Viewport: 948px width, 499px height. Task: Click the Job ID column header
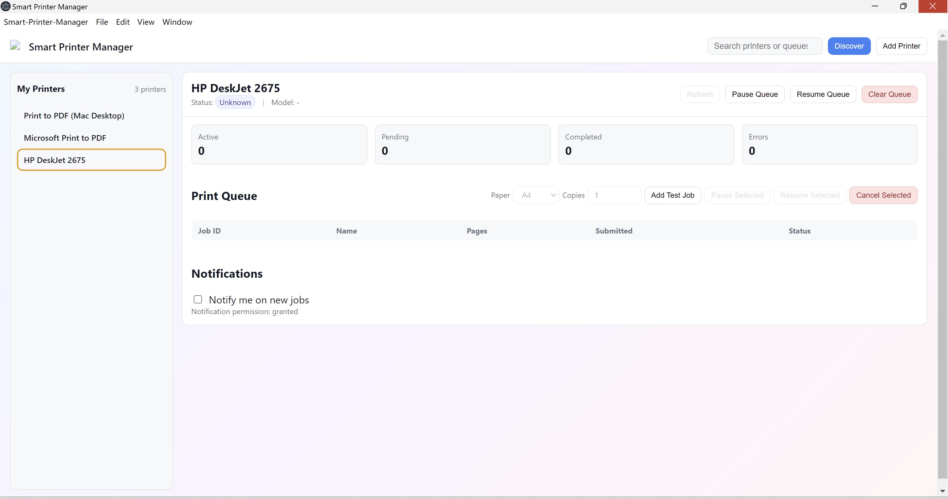209,231
